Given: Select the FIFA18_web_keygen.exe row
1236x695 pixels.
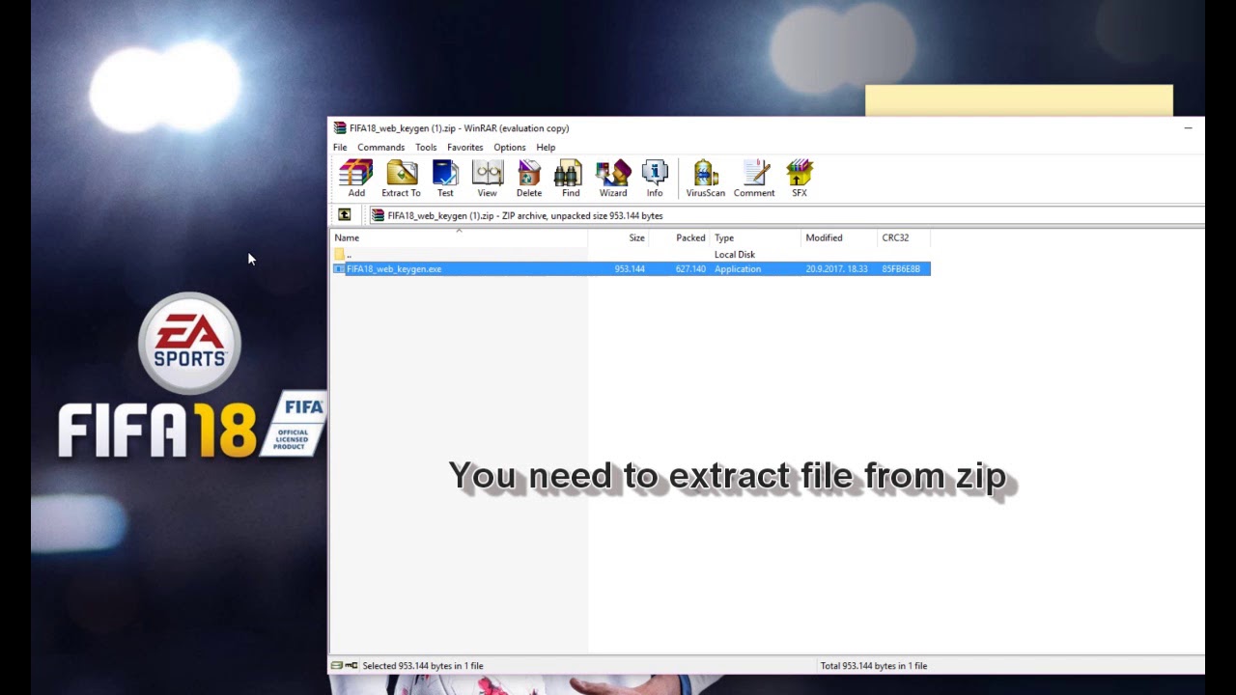Looking at the screenshot, I should click(632, 269).
